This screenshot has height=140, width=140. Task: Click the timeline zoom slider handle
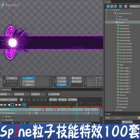pyautogui.click(x=13, y=123)
